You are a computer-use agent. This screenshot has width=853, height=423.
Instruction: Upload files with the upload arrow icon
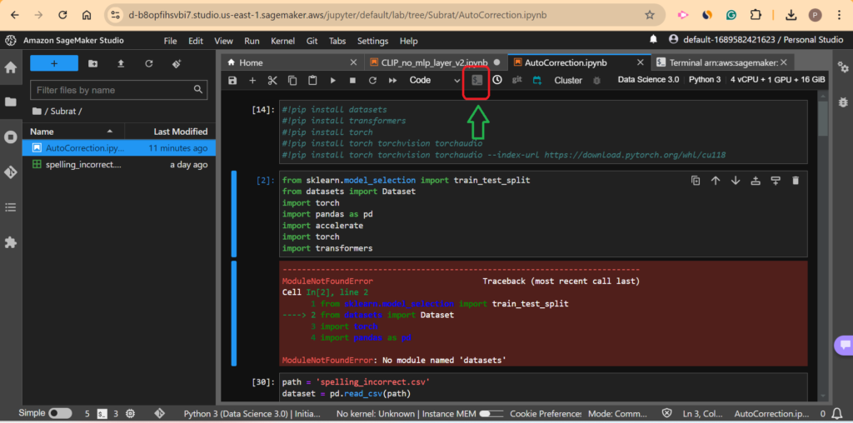[121, 63]
